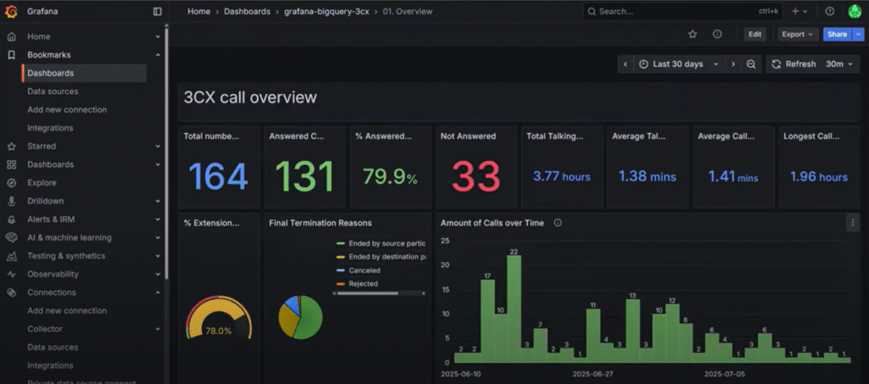
Task: Open grafana-bigquery-3cx breadcrumb link
Action: (x=327, y=11)
